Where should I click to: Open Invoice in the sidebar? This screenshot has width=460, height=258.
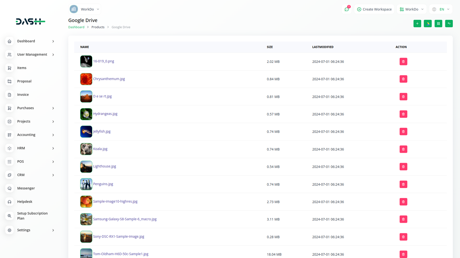click(23, 95)
